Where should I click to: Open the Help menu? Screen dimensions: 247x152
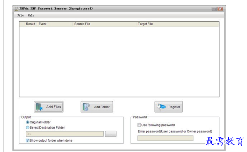[x=31, y=15]
